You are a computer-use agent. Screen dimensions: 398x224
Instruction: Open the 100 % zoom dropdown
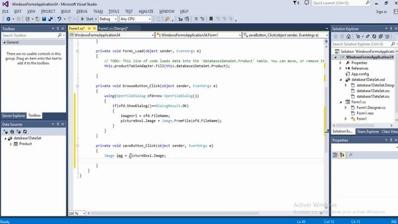84,213
